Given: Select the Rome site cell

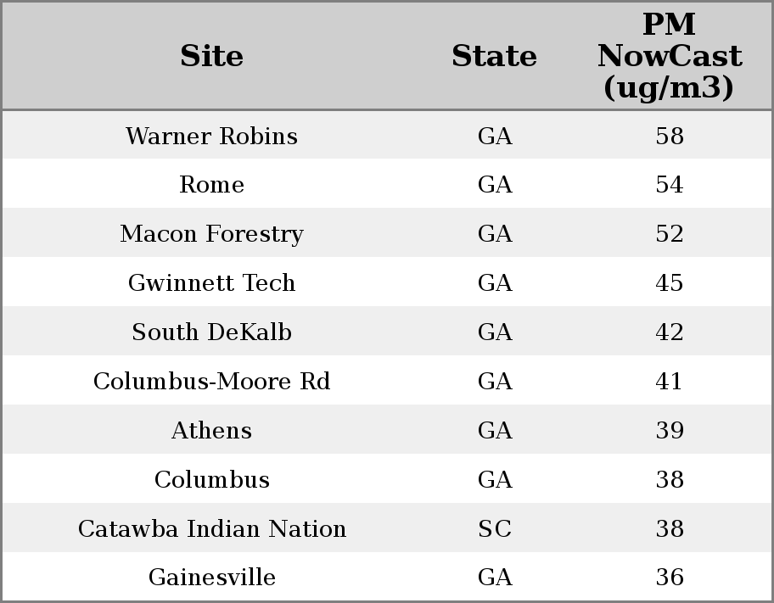Looking at the screenshot, I should click(211, 185).
